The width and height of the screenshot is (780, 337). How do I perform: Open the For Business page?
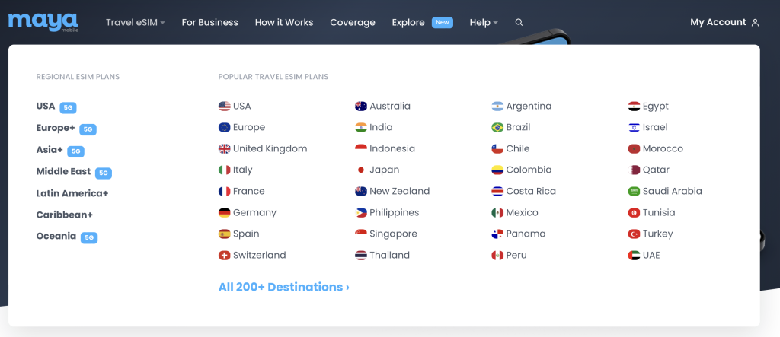tap(210, 22)
